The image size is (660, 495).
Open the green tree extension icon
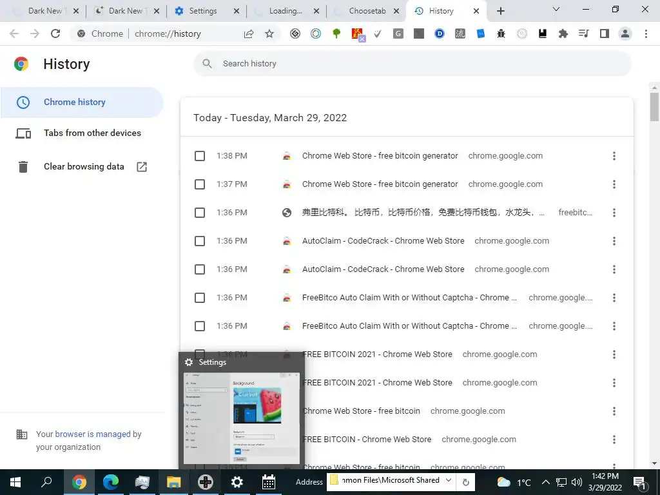tap(336, 34)
